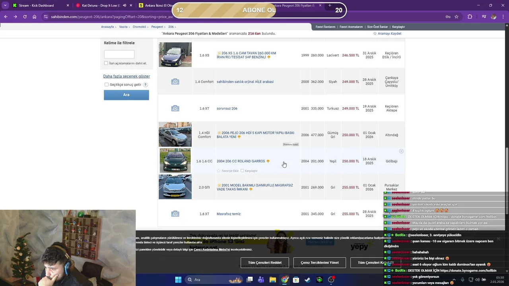
Task: Reload the sahibinden page
Action: coord(25,17)
